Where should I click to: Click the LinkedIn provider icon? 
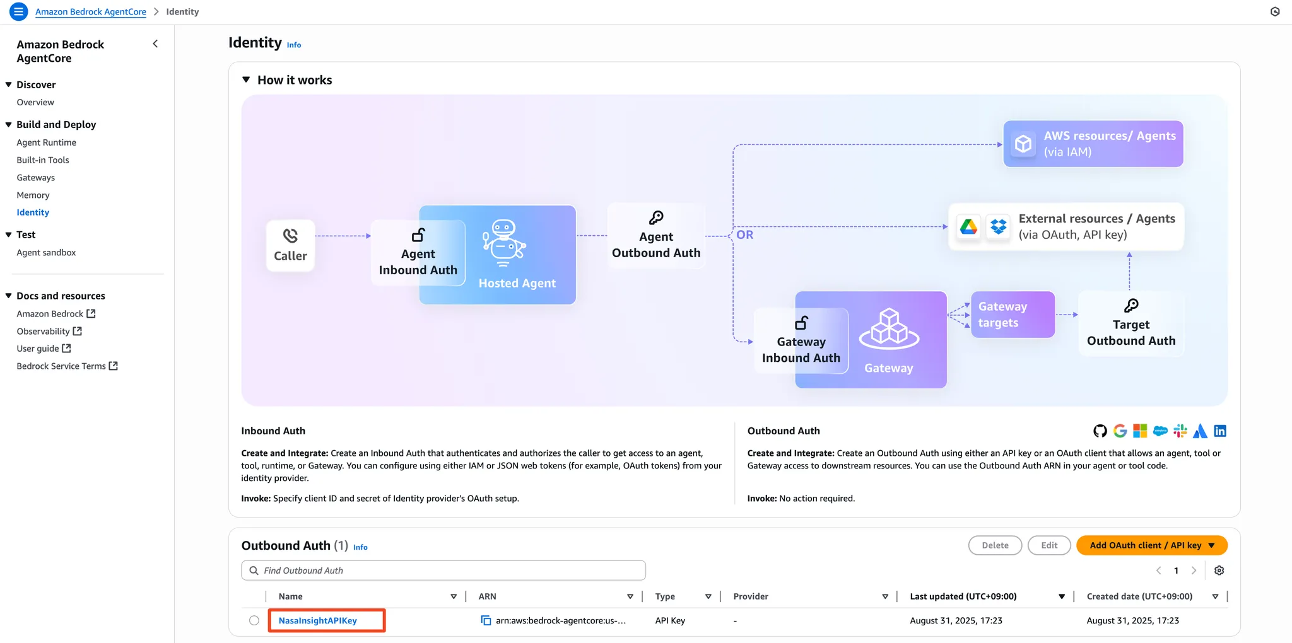(1220, 431)
